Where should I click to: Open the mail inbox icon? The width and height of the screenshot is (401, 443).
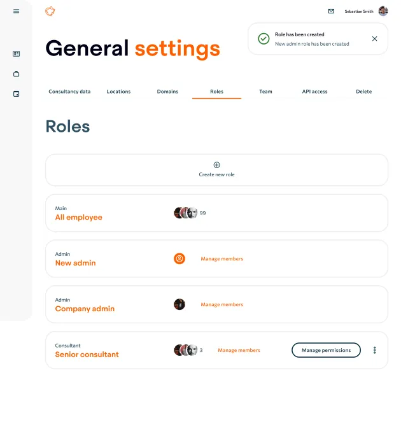[331, 11]
